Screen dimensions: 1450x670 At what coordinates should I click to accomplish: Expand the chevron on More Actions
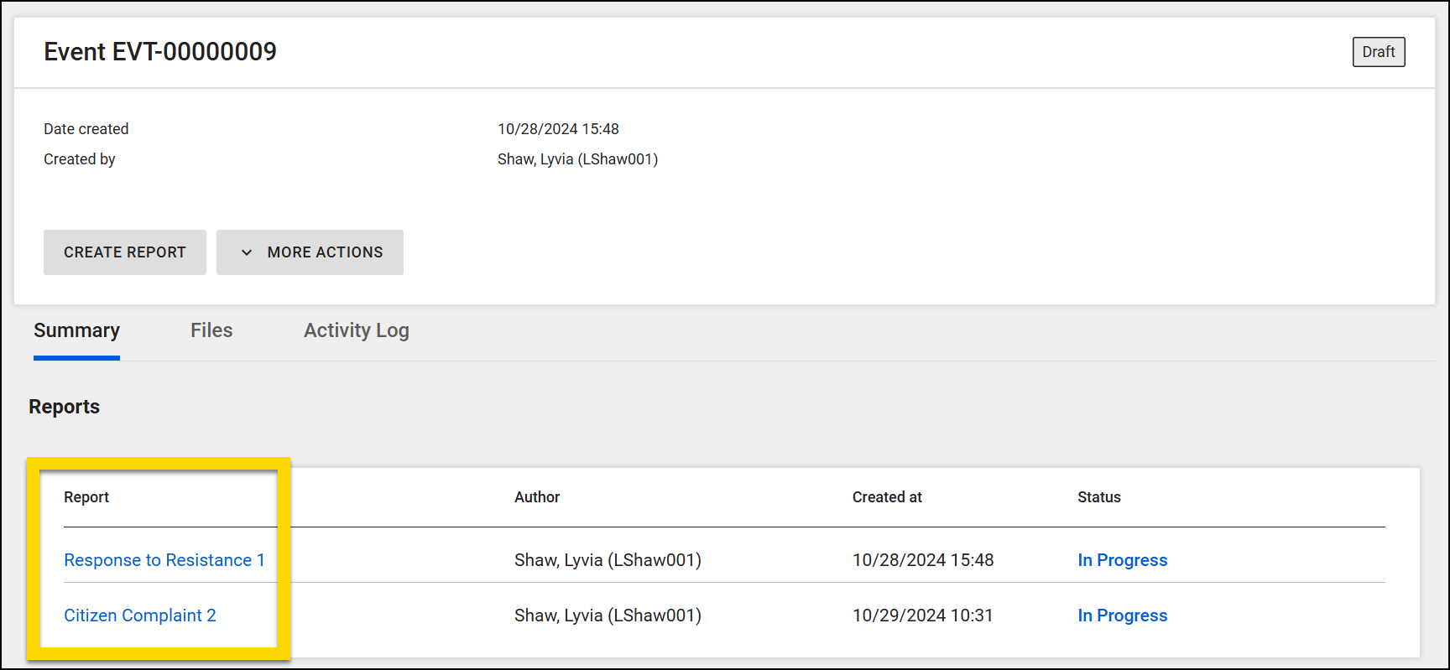245,252
